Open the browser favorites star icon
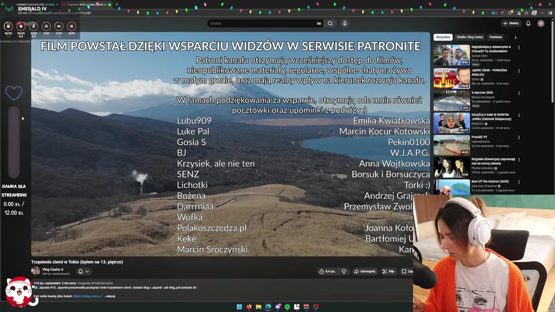 pyautogui.click(x=526, y=13)
